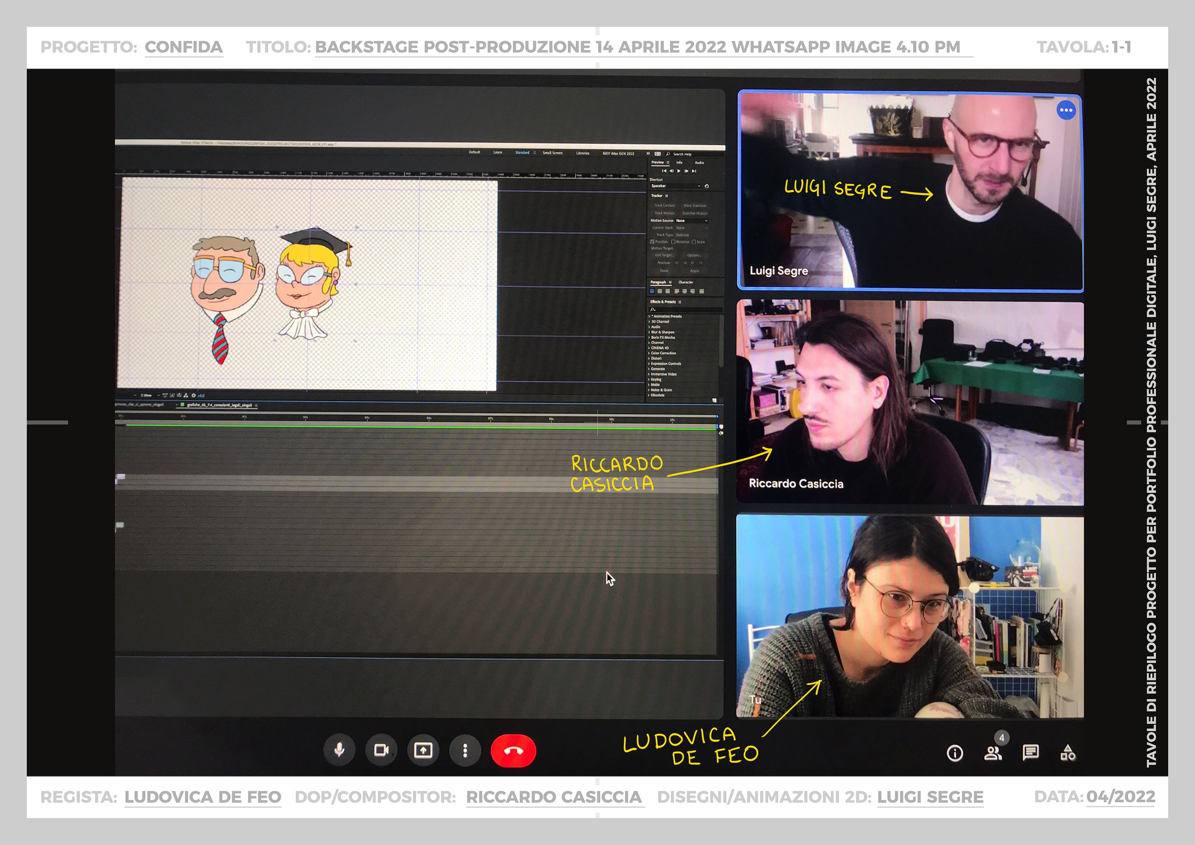
Task: Select justify last centered in Paragraph panel
Action: (x=684, y=292)
